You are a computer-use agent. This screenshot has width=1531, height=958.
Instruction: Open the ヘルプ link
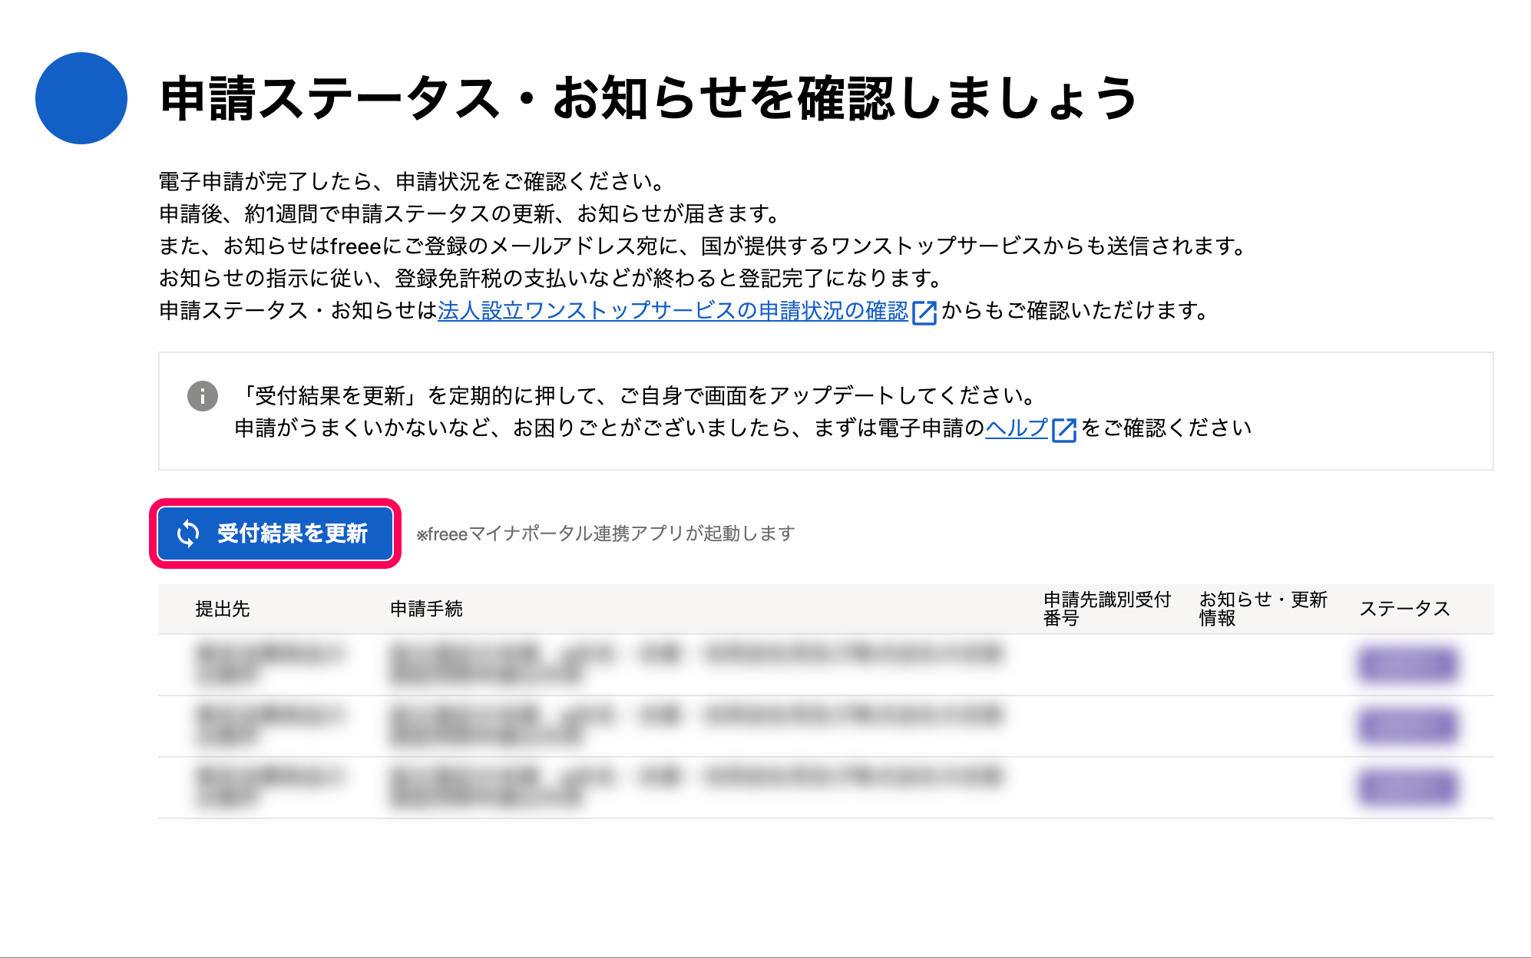tap(1017, 428)
